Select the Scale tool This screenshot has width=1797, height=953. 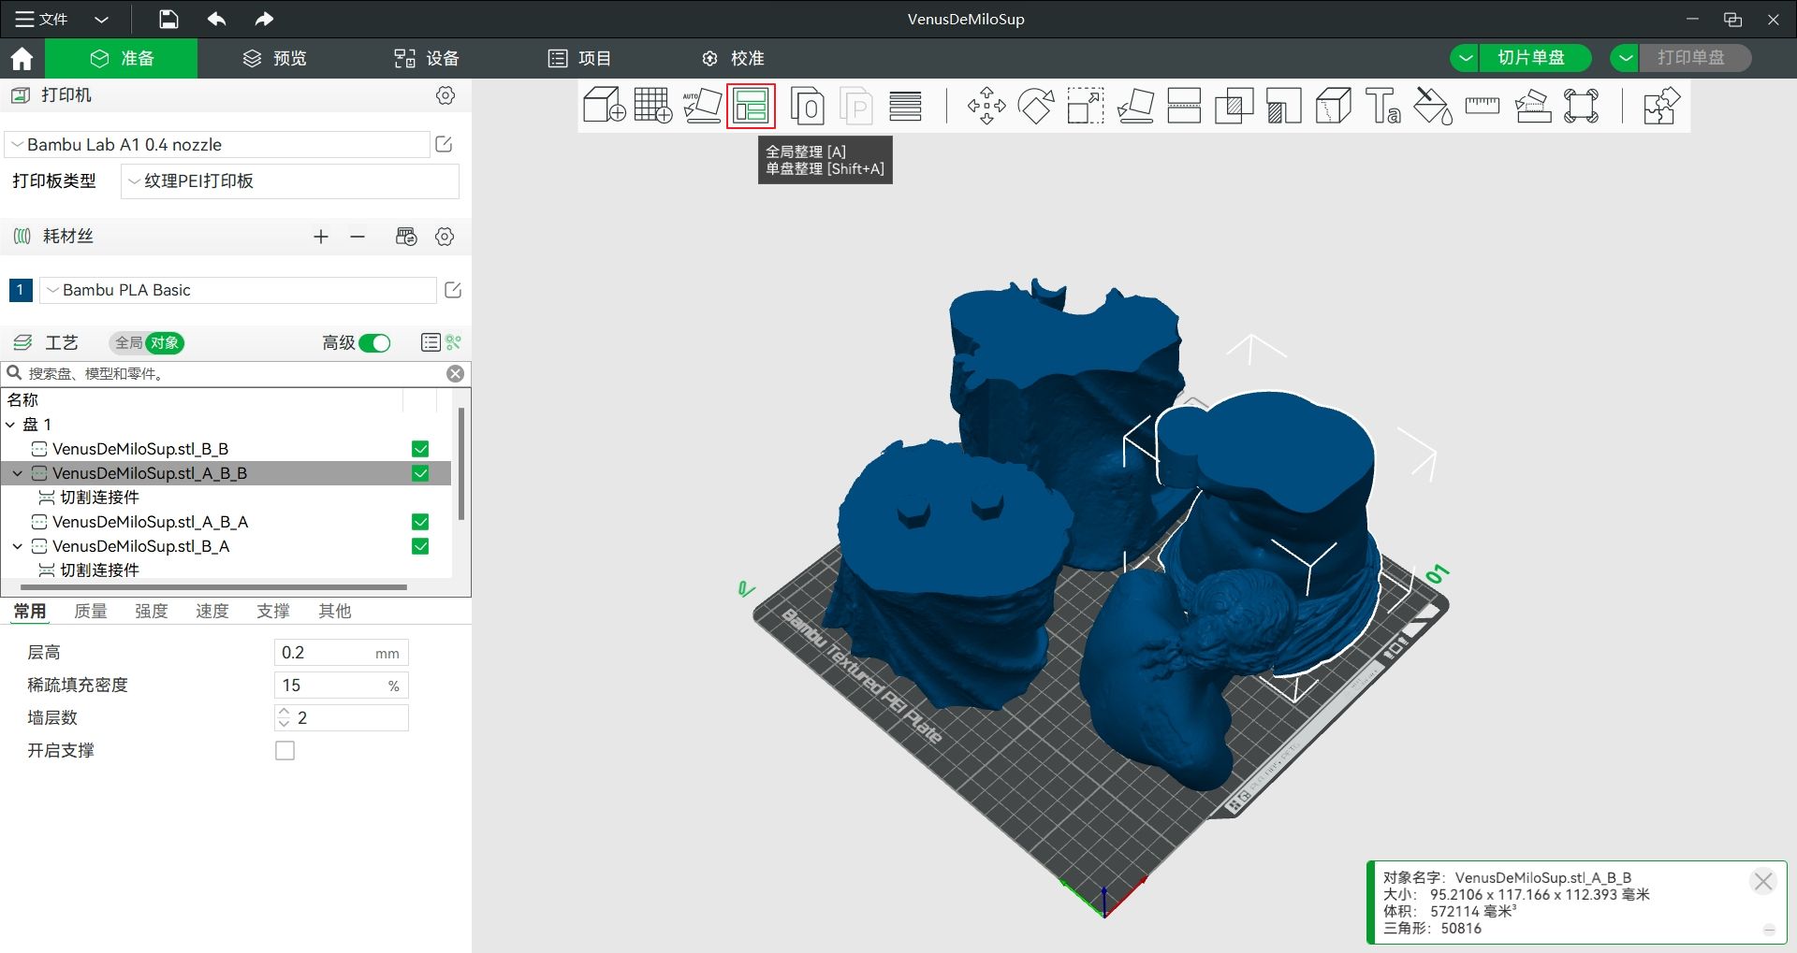click(x=1086, y=106)
